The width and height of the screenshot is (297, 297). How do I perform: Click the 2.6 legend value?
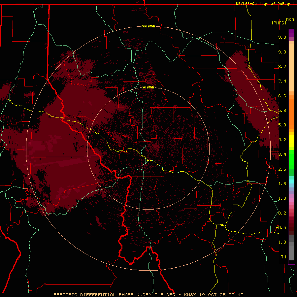point(282,169)
